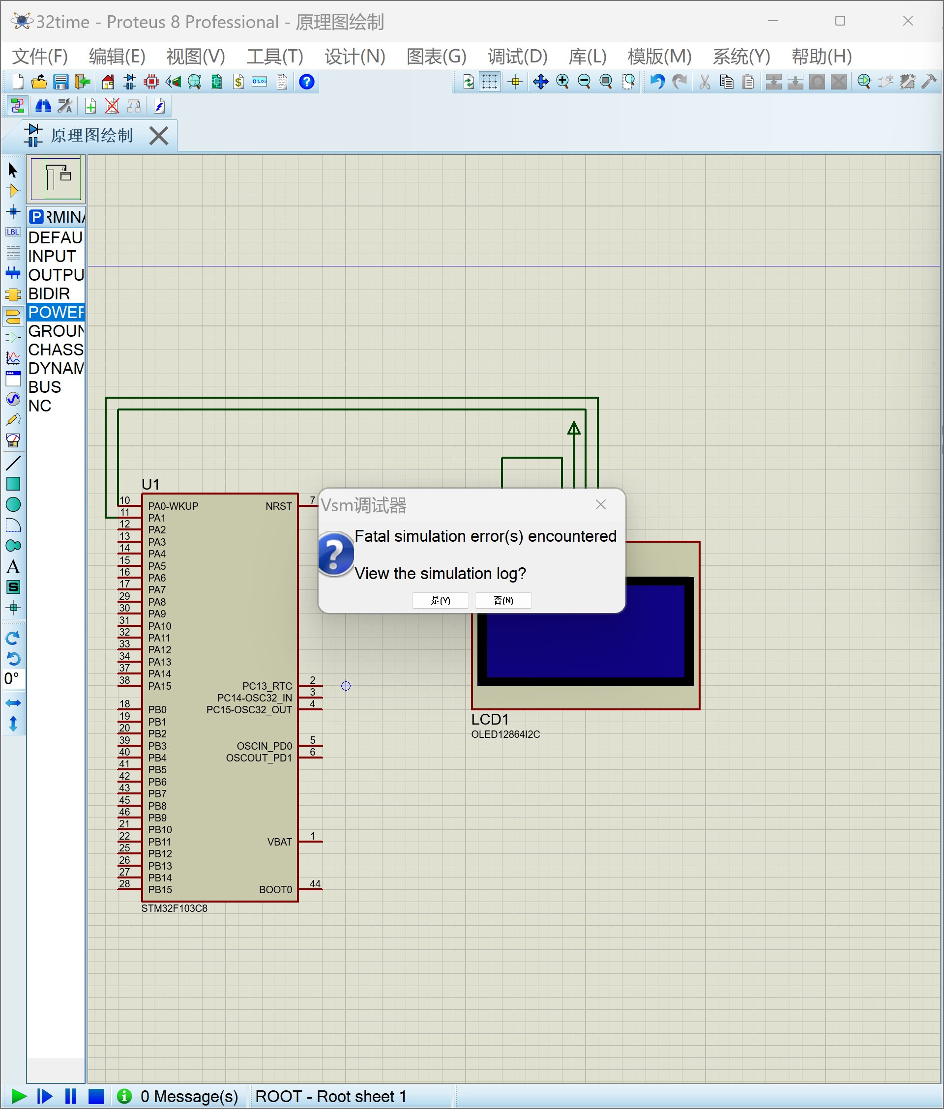Screen dimensions: 944x1109
Task: Open the 库(L) library menu
Action: point(587,56)
